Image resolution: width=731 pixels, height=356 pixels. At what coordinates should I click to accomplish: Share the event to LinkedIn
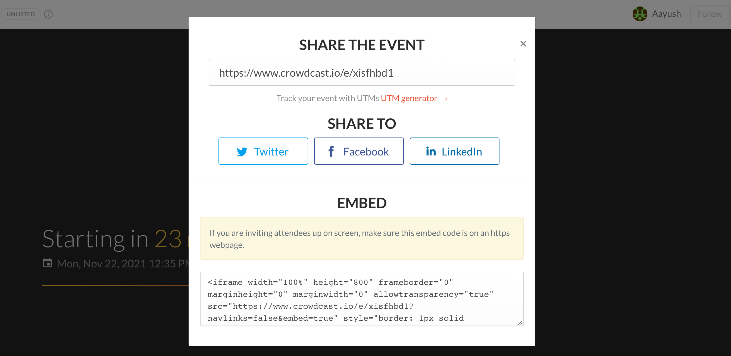click(454, 151)
